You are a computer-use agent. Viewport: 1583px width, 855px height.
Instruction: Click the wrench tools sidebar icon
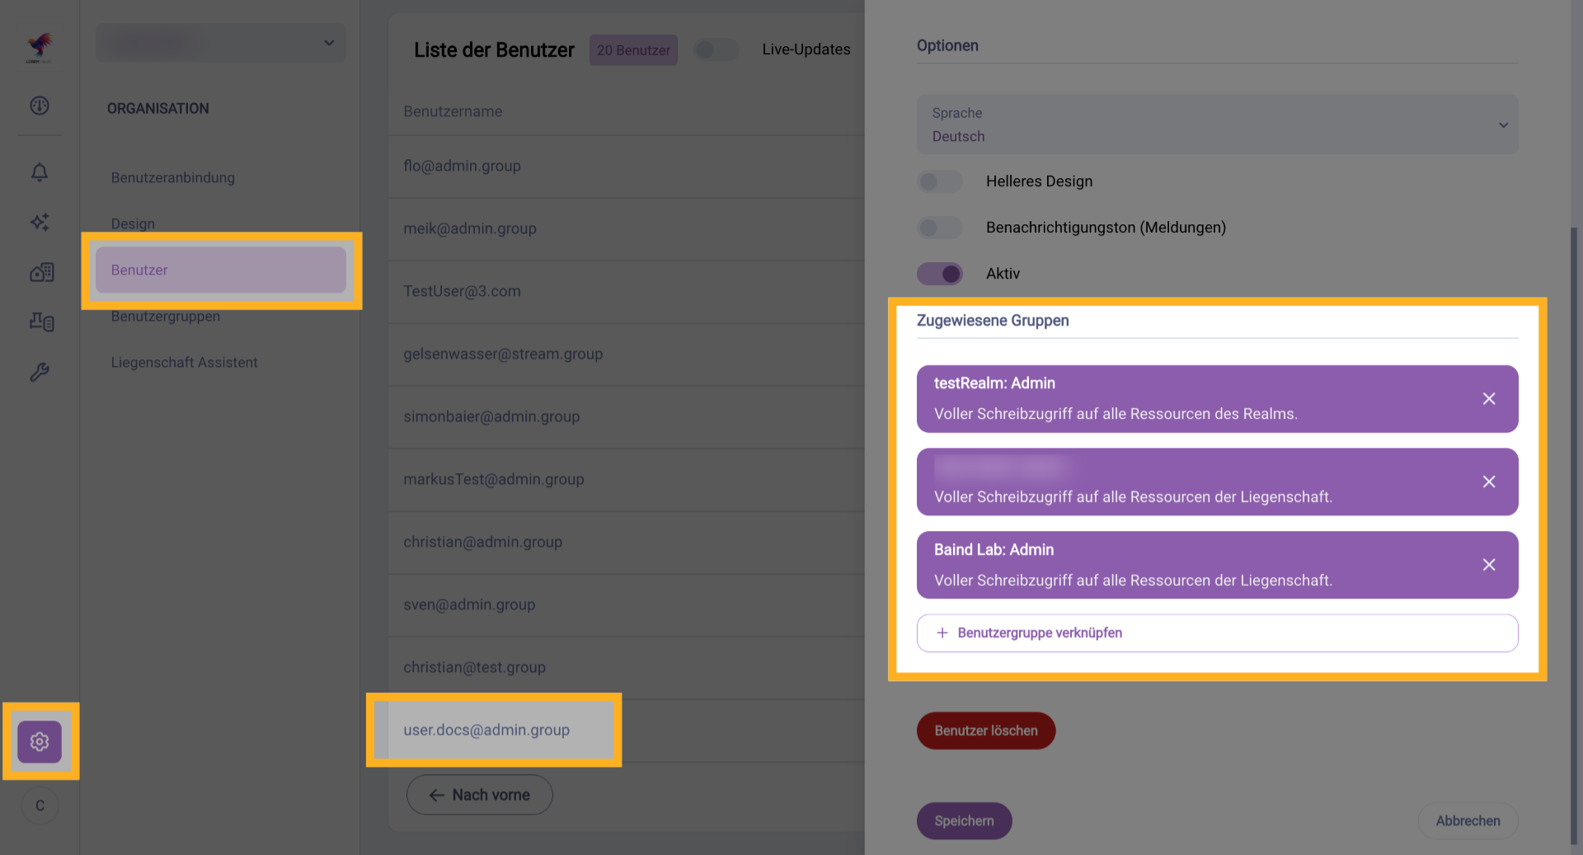[40, 373]
